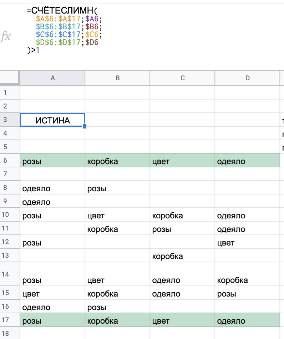The width and height of the screenshot is (284, 339).
Task: Select column C header
Action: (182, 78)
